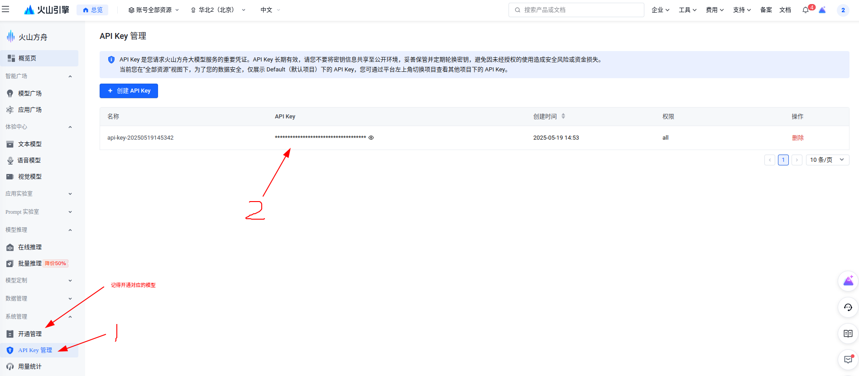Open the feedback message floating button
Viewport: 859px width, 376px height.
click(x=848, y=360)
